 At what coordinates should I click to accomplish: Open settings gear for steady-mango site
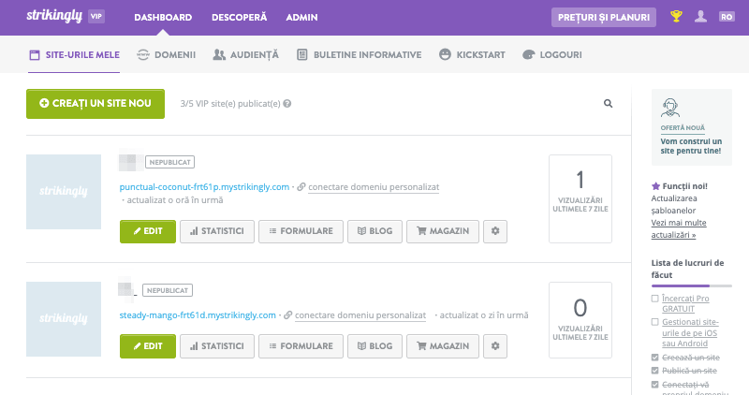coord(495,345)
